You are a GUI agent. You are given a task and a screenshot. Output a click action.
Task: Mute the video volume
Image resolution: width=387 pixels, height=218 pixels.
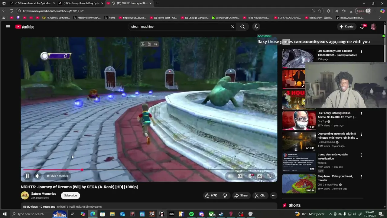37,176
